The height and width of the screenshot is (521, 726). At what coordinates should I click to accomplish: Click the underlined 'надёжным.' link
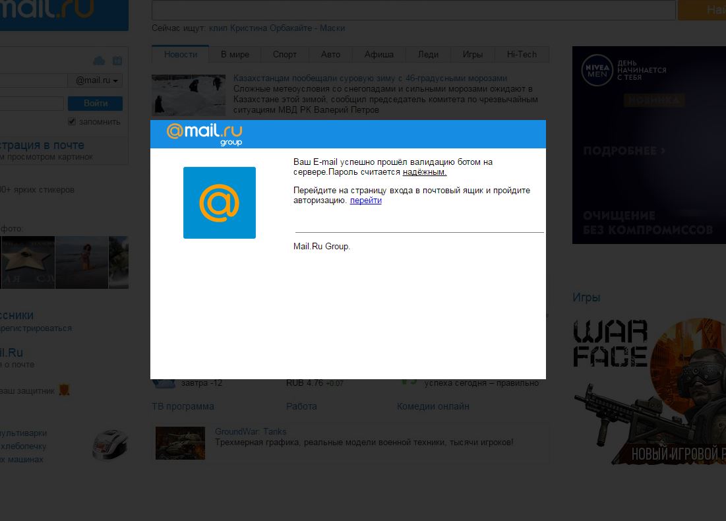click(x=424, y=172)
